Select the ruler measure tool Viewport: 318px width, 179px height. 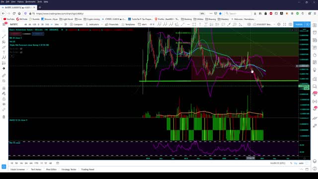click(4, 76)
